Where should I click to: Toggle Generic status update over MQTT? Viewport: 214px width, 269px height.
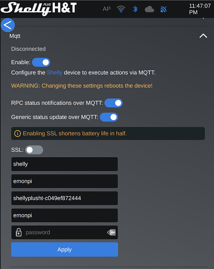[109, 117]
